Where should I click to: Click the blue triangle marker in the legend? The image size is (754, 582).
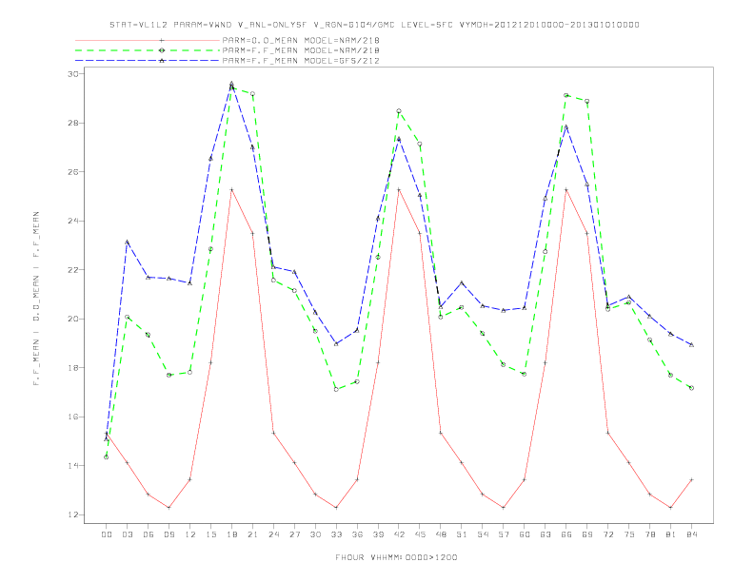point(162,61)
